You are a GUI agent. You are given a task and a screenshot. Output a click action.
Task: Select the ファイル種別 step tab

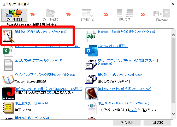pos(14,15)
